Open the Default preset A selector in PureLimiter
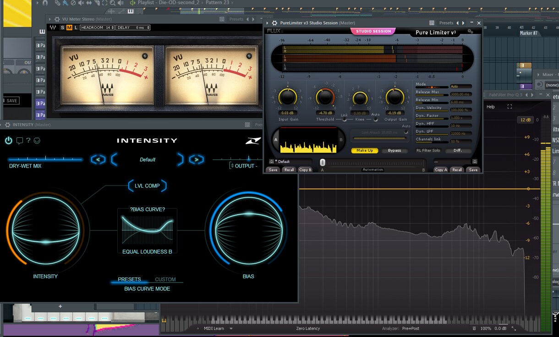Viewport: 559px width, 337px height. [271, 161]
